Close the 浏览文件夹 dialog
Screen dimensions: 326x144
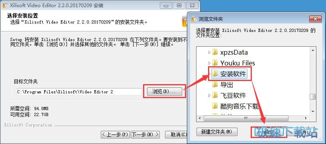coord(315,19)
